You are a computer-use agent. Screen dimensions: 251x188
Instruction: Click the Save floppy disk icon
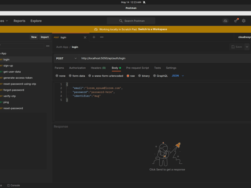[x=233, y=47]
